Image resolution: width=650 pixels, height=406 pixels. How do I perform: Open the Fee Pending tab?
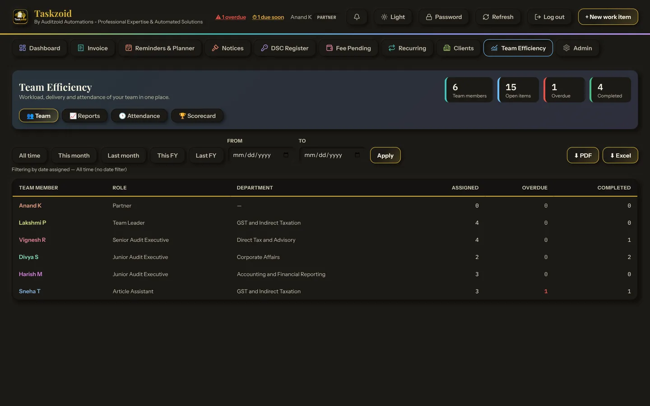(x=348, y=48)
